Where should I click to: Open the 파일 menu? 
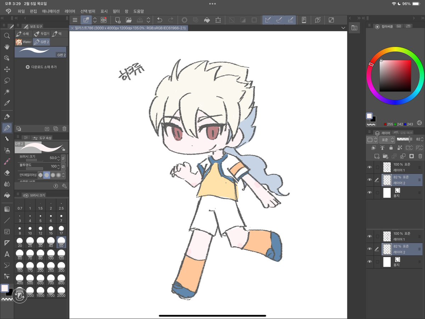click(x=21, y=11)
